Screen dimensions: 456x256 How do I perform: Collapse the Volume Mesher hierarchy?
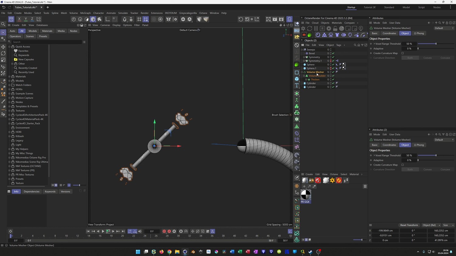[x=302, y=72]
